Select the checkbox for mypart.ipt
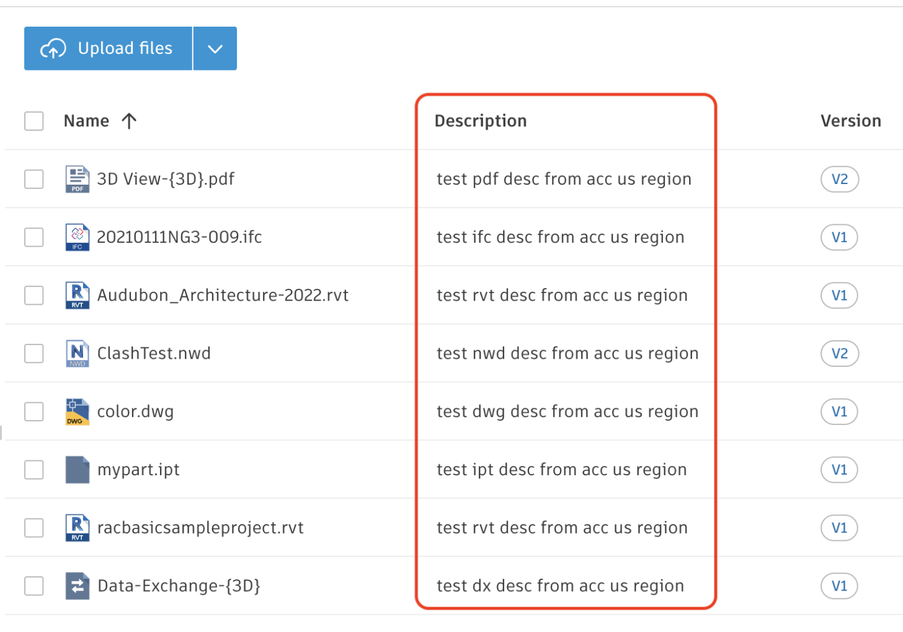This screenshot has height=632, width=903. click(34, 470)
